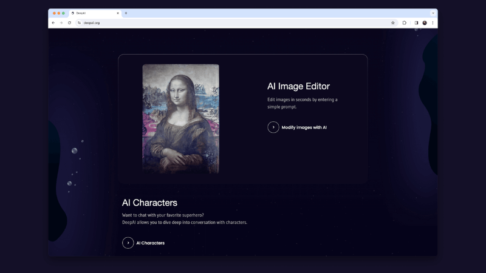Close the DeepAI tab
The image size is (486, 273).
[118, 13]
